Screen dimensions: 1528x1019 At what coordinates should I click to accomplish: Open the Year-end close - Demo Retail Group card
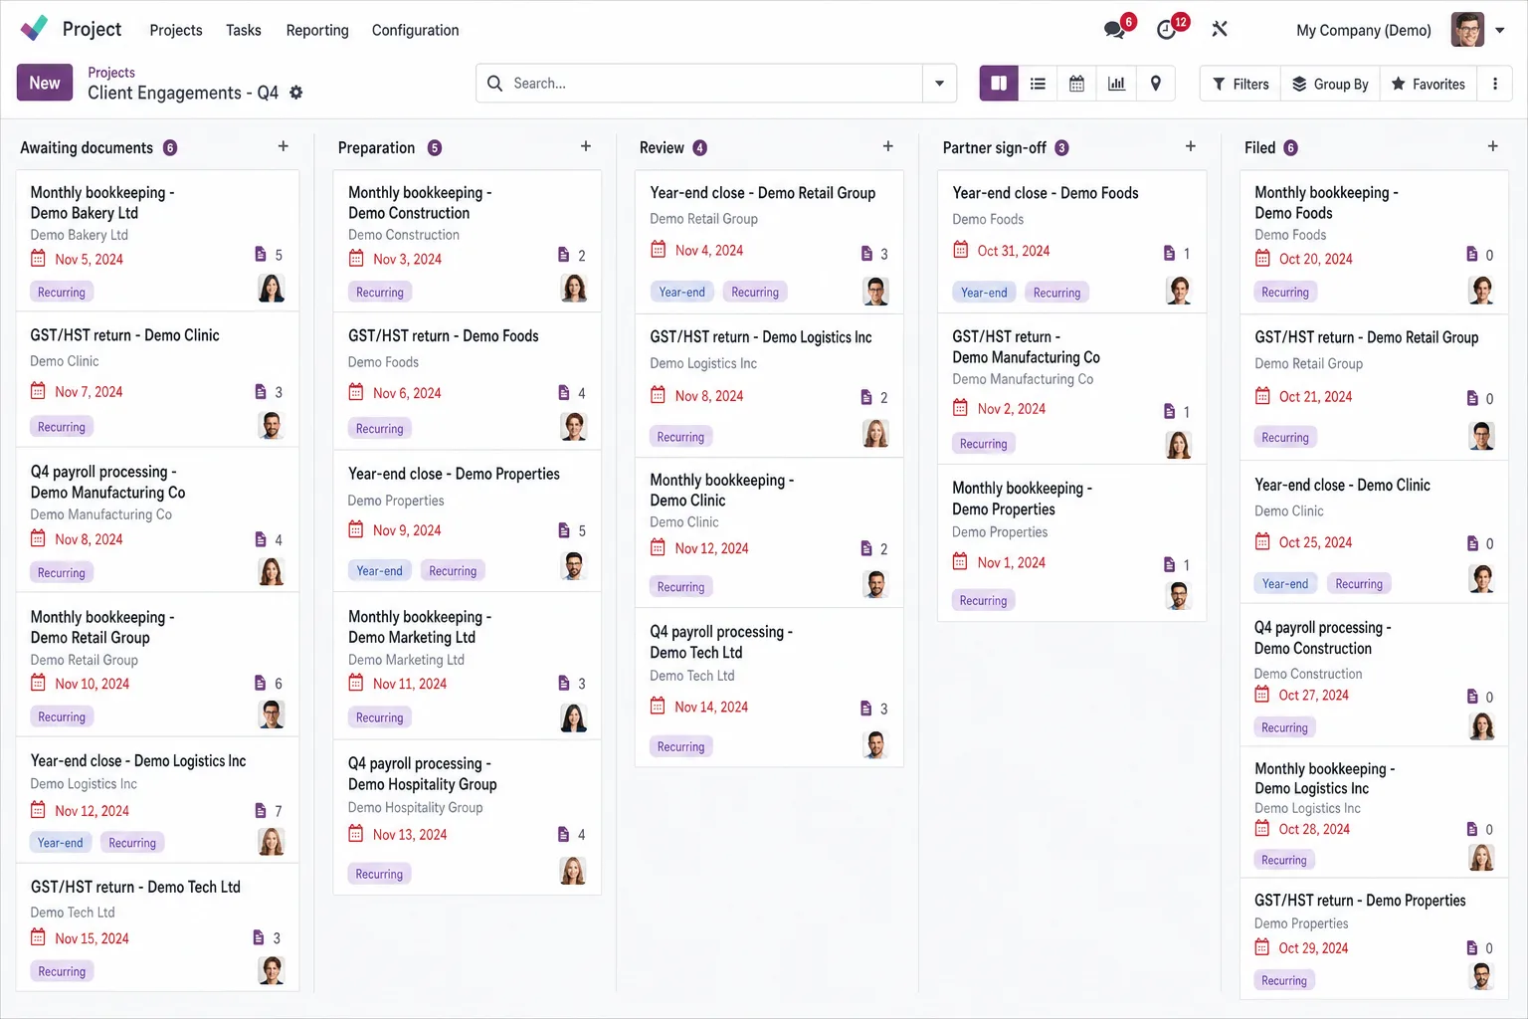[x=769, y=240]
